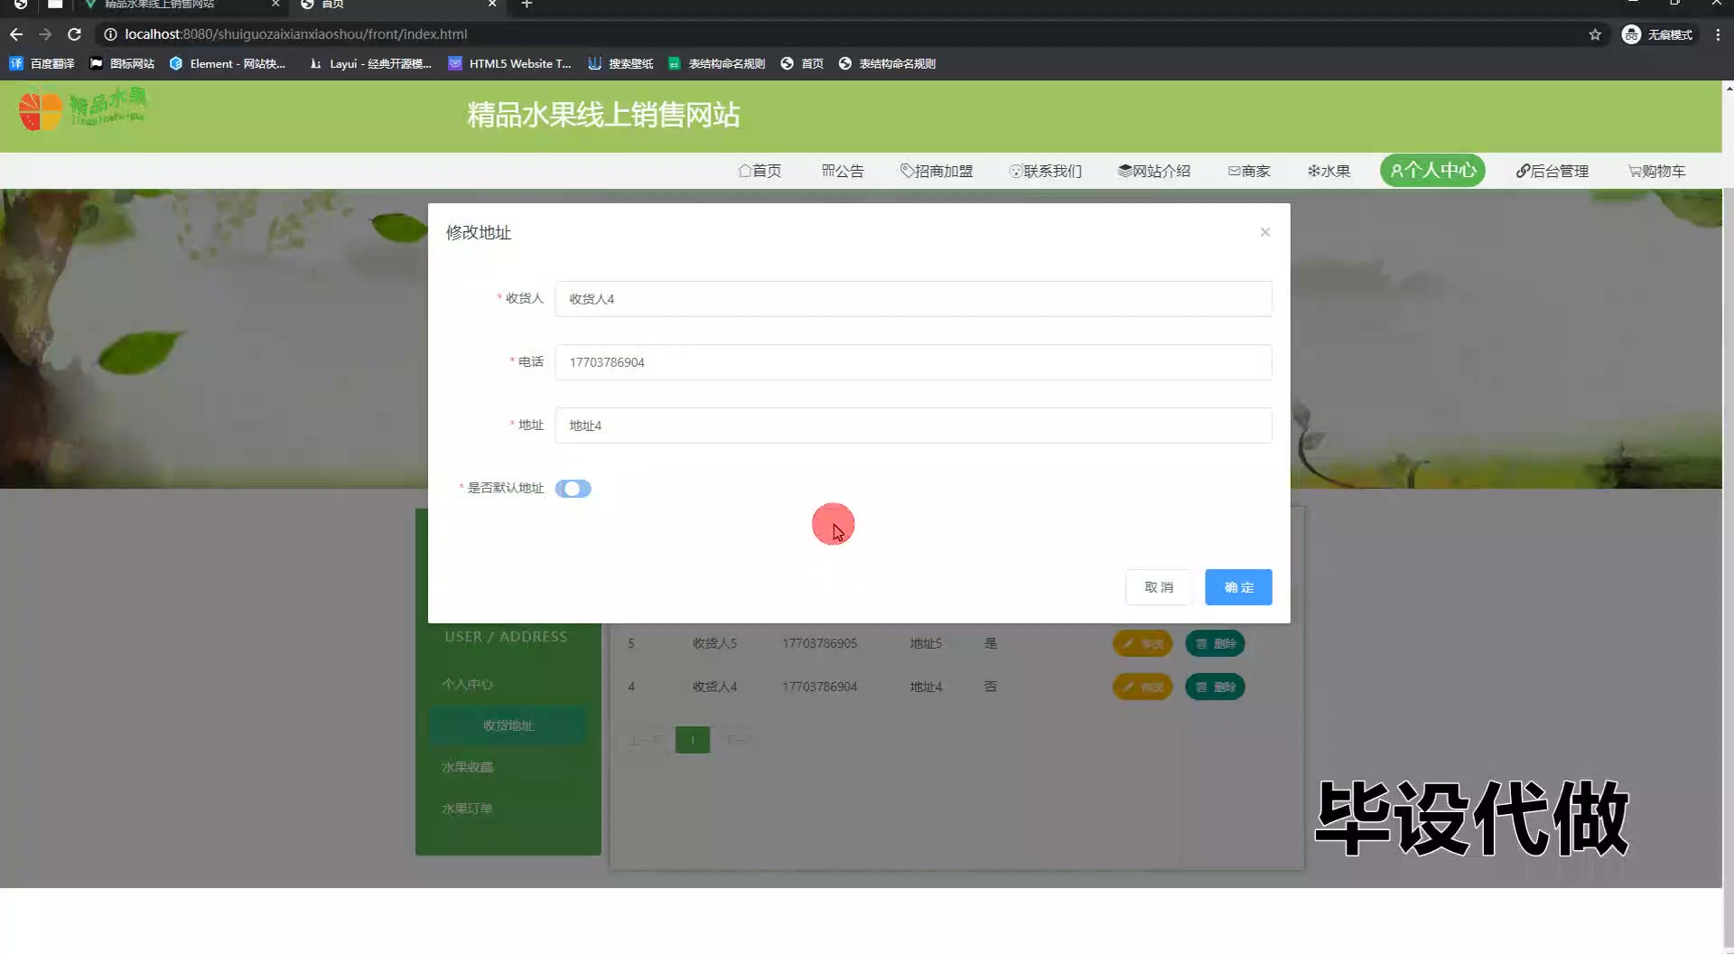Open the 网站介绍 nav item
The height and width of the screenshot is (954, 1734).
click(x=1154, y=171)
